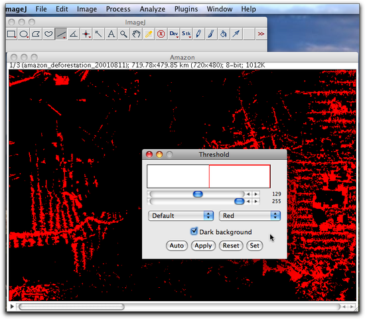Select the Flood fill bucket tool
The height and width of the screenshot is (319, 365).
tap(224, 34)
